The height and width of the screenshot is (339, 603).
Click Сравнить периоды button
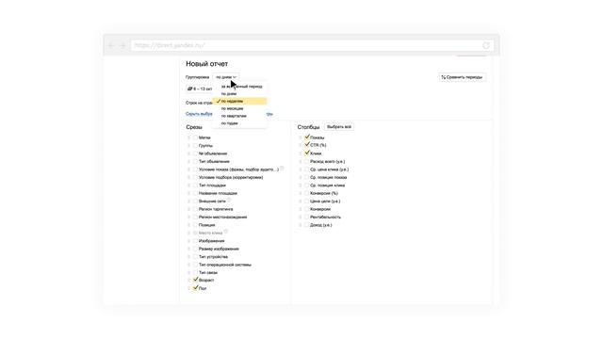click(462, 77)
